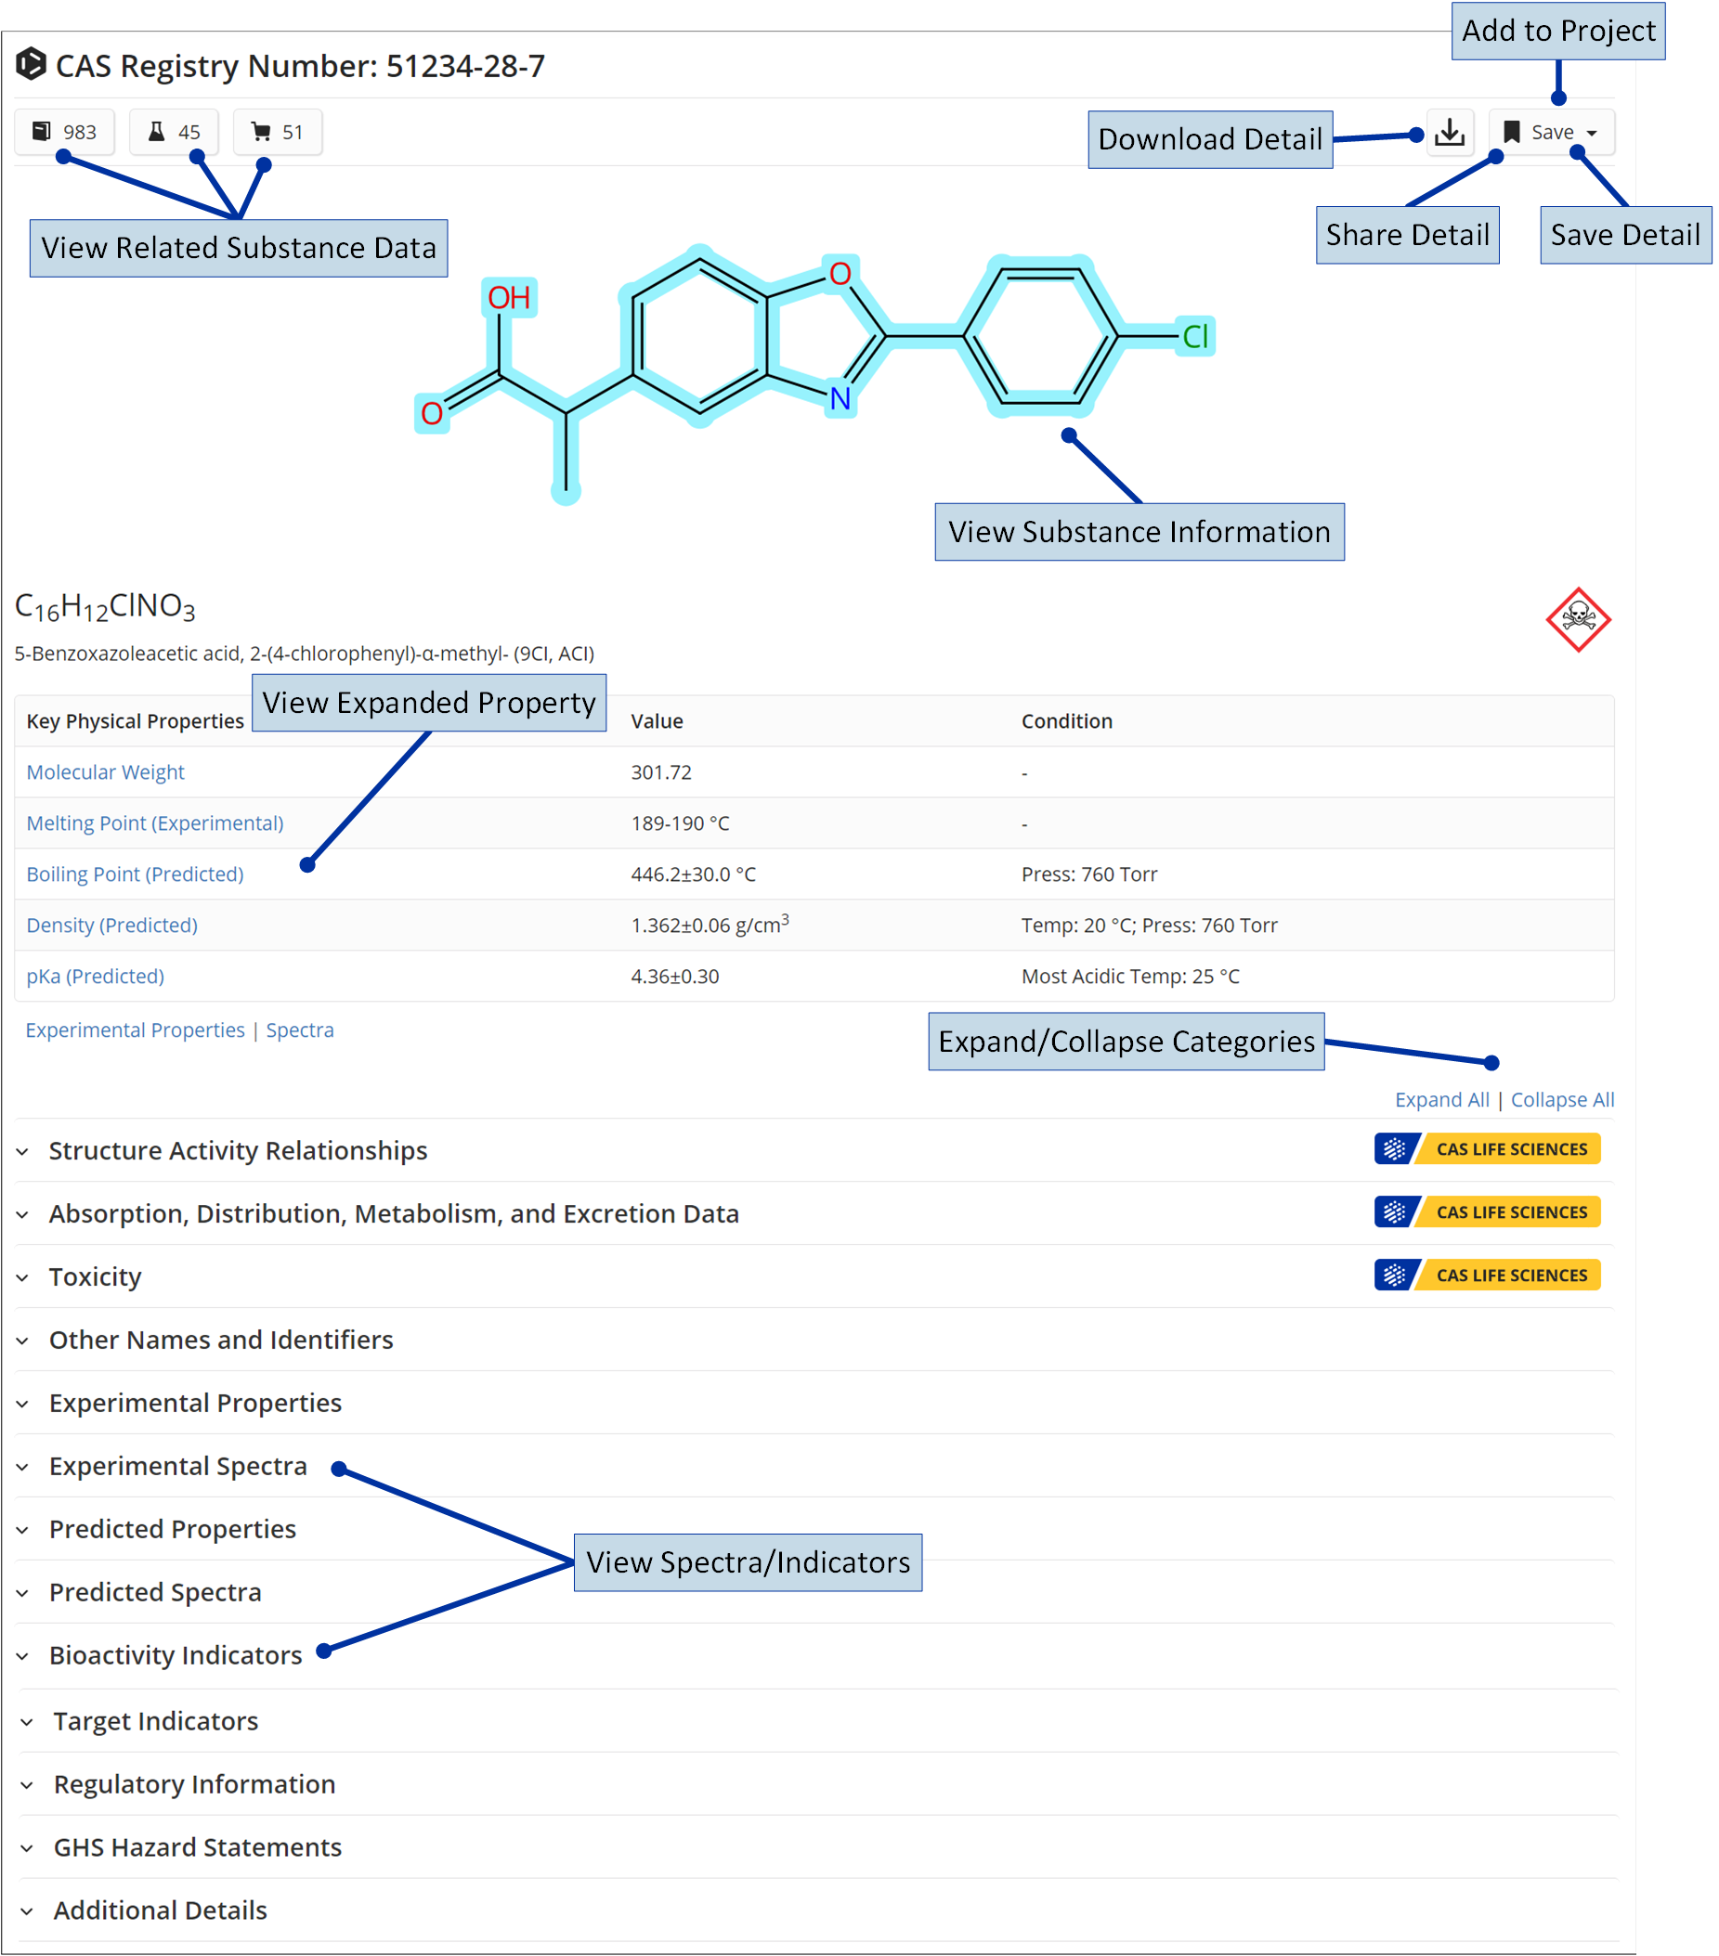Jump to Experimental Properties link under table

135,1030
